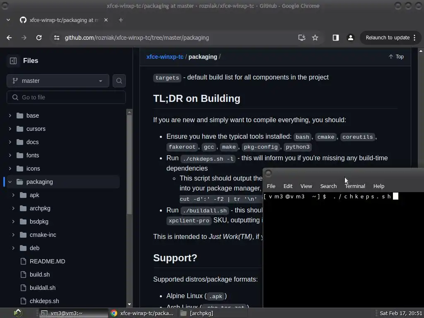The image size is (424, 318).
Task: Click the Chrome window menu button
Action: point(5,6)
